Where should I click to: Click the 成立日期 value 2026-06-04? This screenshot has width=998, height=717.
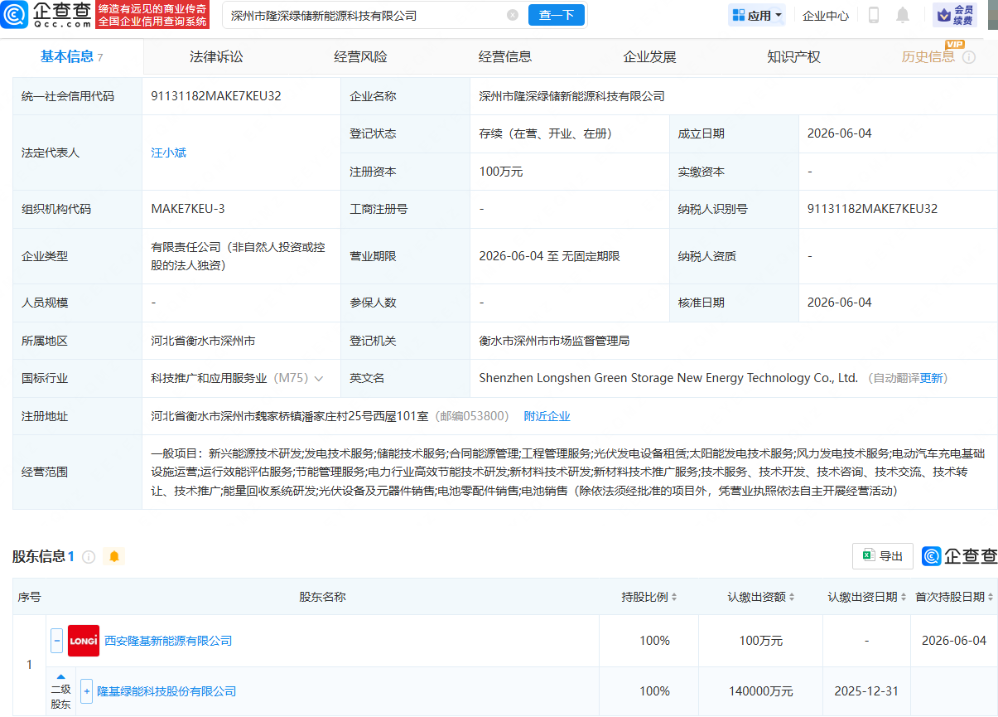point(840,133)
